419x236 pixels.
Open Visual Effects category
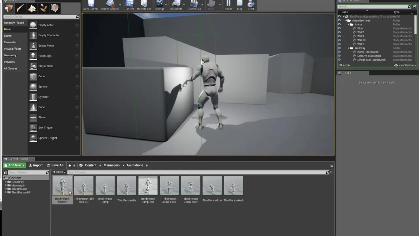(12, 49)
